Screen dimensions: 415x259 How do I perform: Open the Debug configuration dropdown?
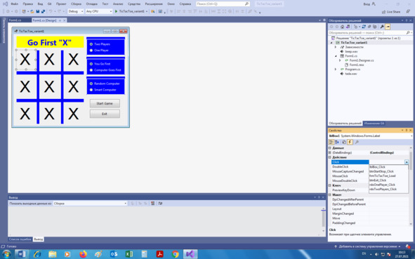[x=76, y=11]
